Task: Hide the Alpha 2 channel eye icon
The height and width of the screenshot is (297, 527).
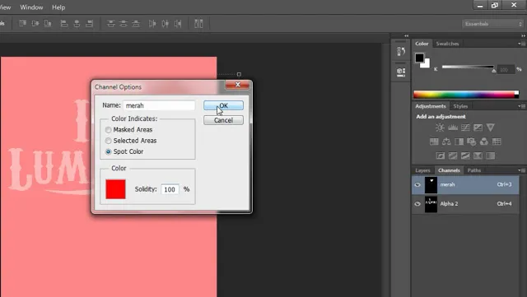Action: pyautogui.click(x=417, y=203)
